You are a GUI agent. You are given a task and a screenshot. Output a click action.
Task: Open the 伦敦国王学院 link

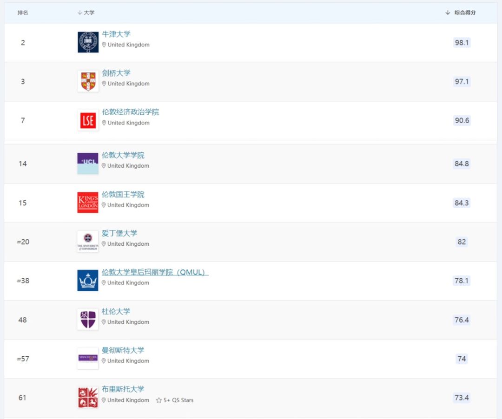click(123, 194)
